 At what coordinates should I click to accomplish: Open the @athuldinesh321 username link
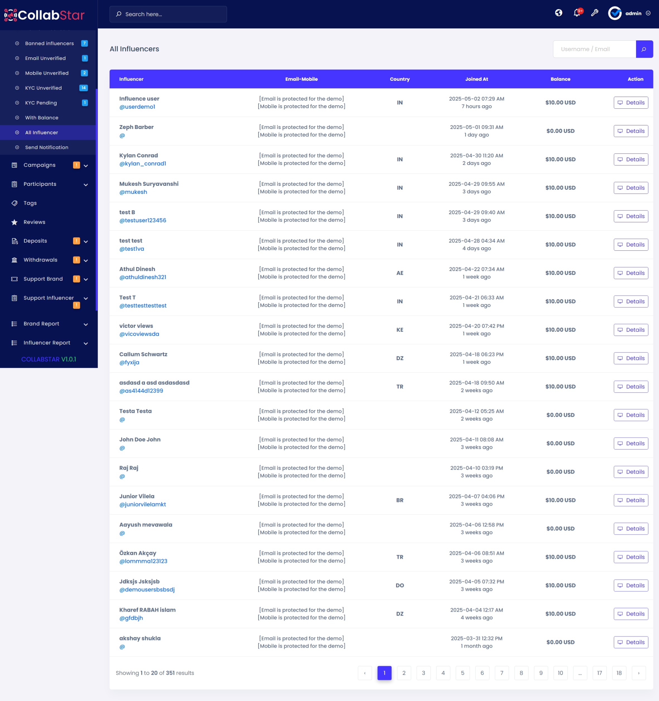pos(143,277)
